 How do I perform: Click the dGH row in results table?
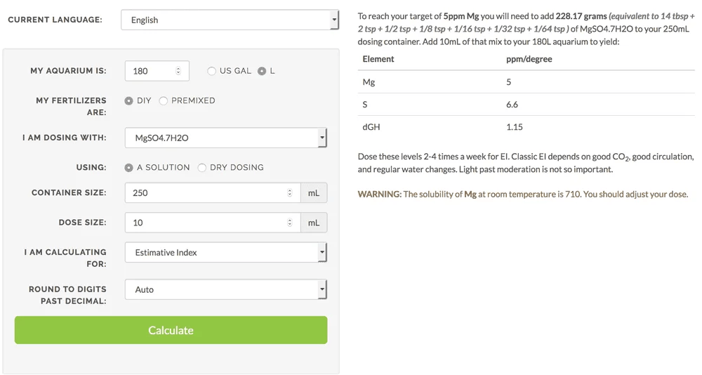pyautogui.click(x=526, y=127)
